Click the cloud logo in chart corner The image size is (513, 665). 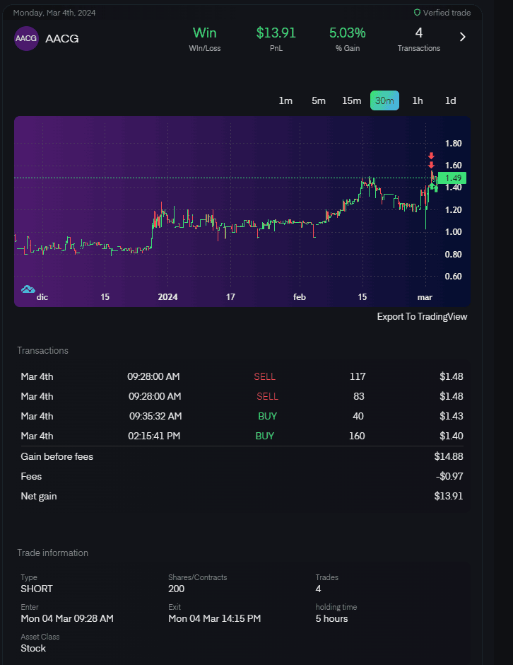pyautogui.click(x=28, y=289)
